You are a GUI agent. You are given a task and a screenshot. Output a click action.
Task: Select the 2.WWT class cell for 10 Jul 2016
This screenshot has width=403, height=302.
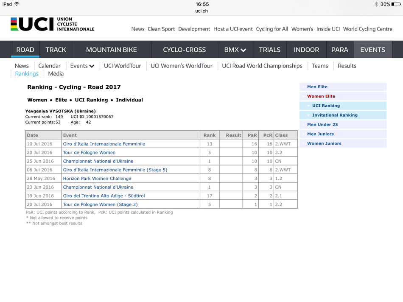tap(285, 144)
